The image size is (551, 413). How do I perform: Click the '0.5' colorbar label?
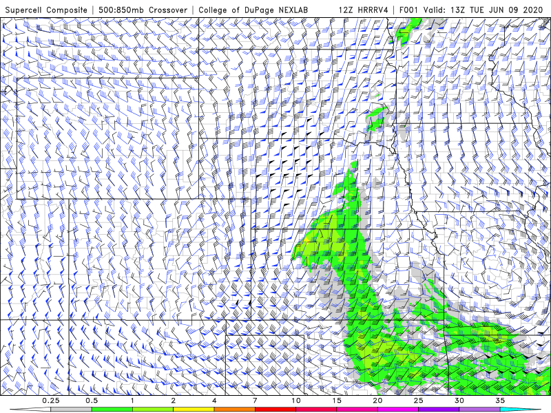[x=92, y=401]
